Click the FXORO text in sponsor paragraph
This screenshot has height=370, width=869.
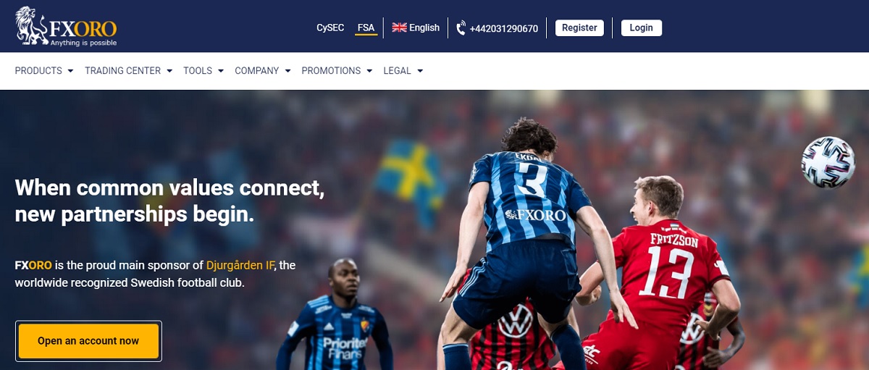[33, 265]
